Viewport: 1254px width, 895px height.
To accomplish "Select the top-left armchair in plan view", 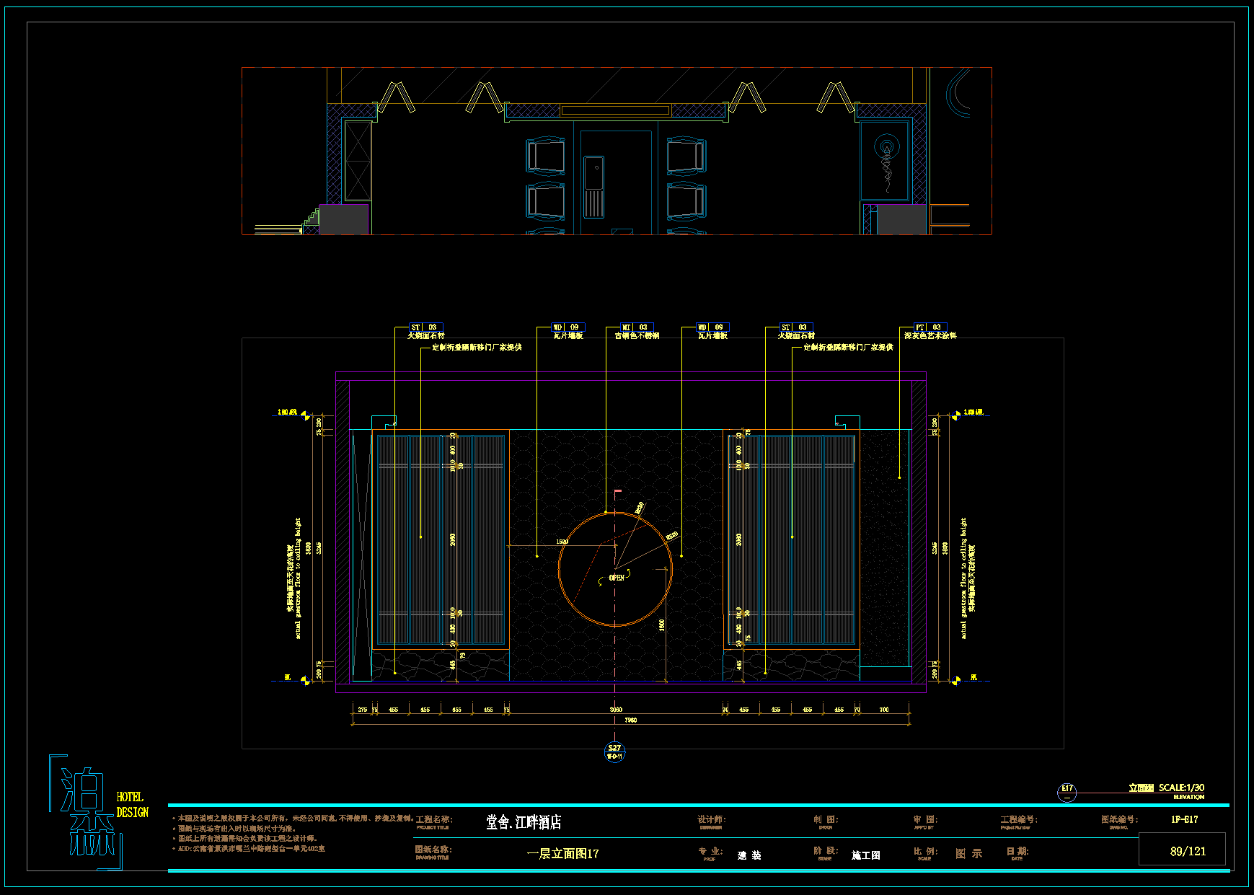I will (546, 156).
